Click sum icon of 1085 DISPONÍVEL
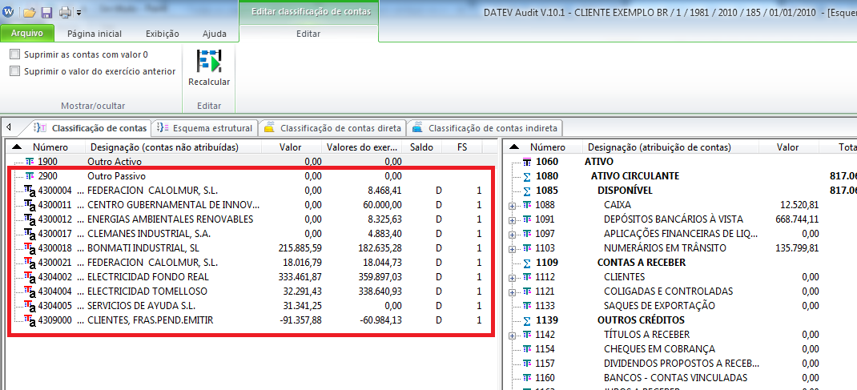 pyautogui.click(x=528, y=191)
